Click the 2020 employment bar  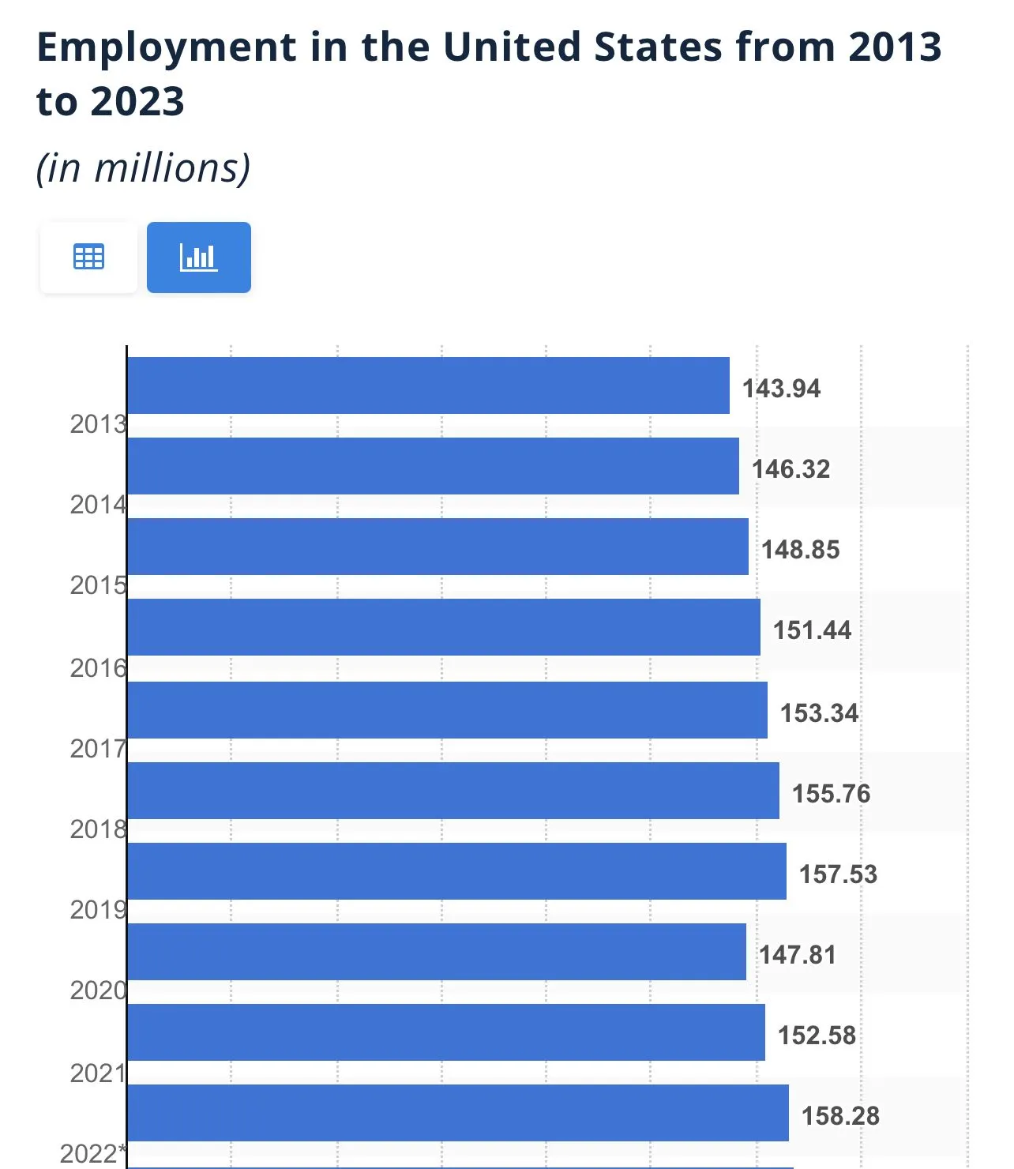[x=436, y=952]
